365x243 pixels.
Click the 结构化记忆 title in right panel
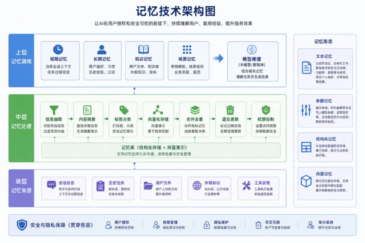click(326, 139)
